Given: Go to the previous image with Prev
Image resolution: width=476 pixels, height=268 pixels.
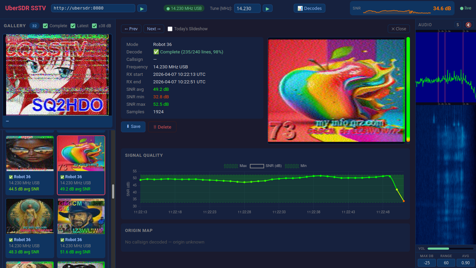Looking at the screenshot, I should 131,29.
